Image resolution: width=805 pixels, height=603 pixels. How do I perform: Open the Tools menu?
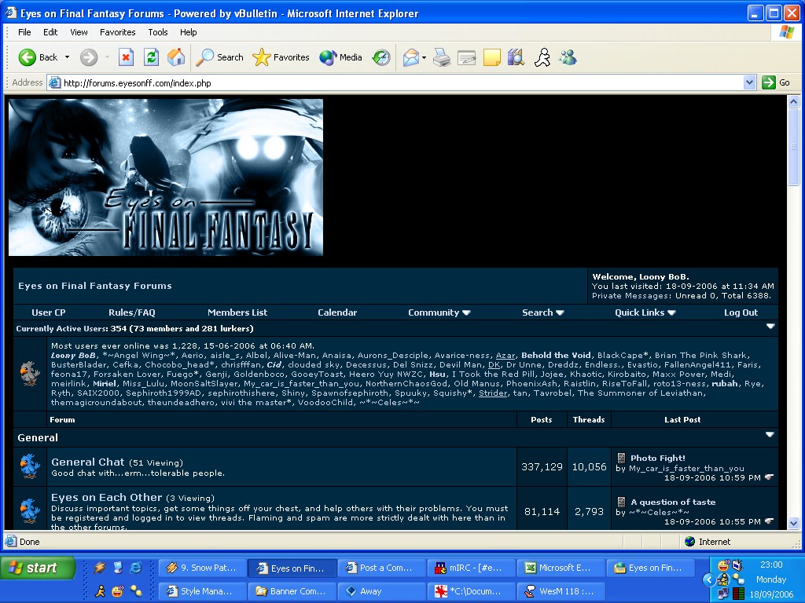click(x=157, y=32)
